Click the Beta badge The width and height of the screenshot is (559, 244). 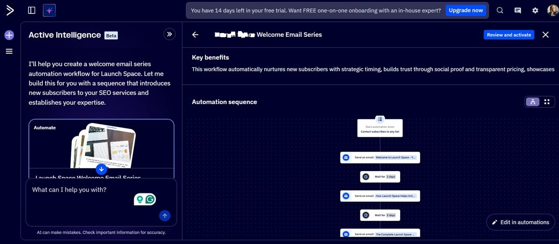(x=111, y=35)
